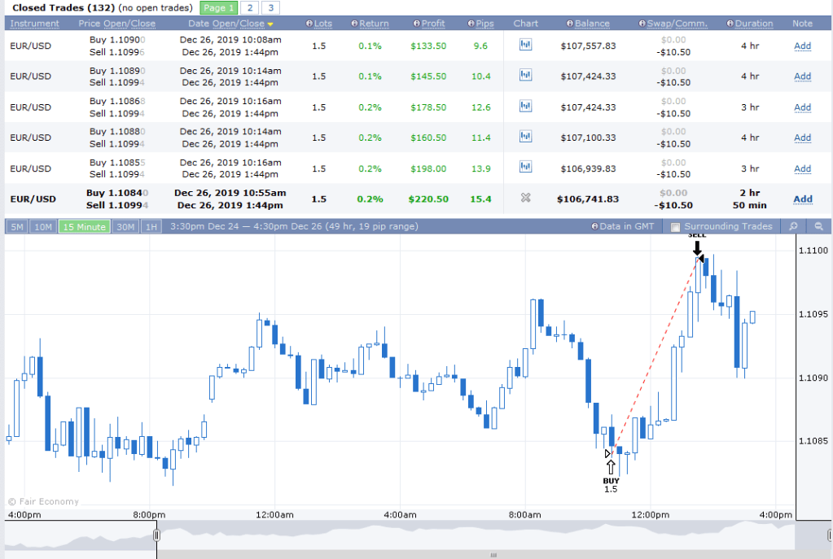This screenshot has height=559, width=833.
Task: Switch chart to the 30M interval
Action: 125,227
